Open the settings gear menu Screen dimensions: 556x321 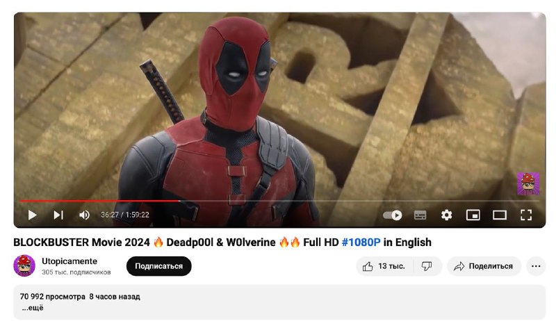[x=446, y=215]
